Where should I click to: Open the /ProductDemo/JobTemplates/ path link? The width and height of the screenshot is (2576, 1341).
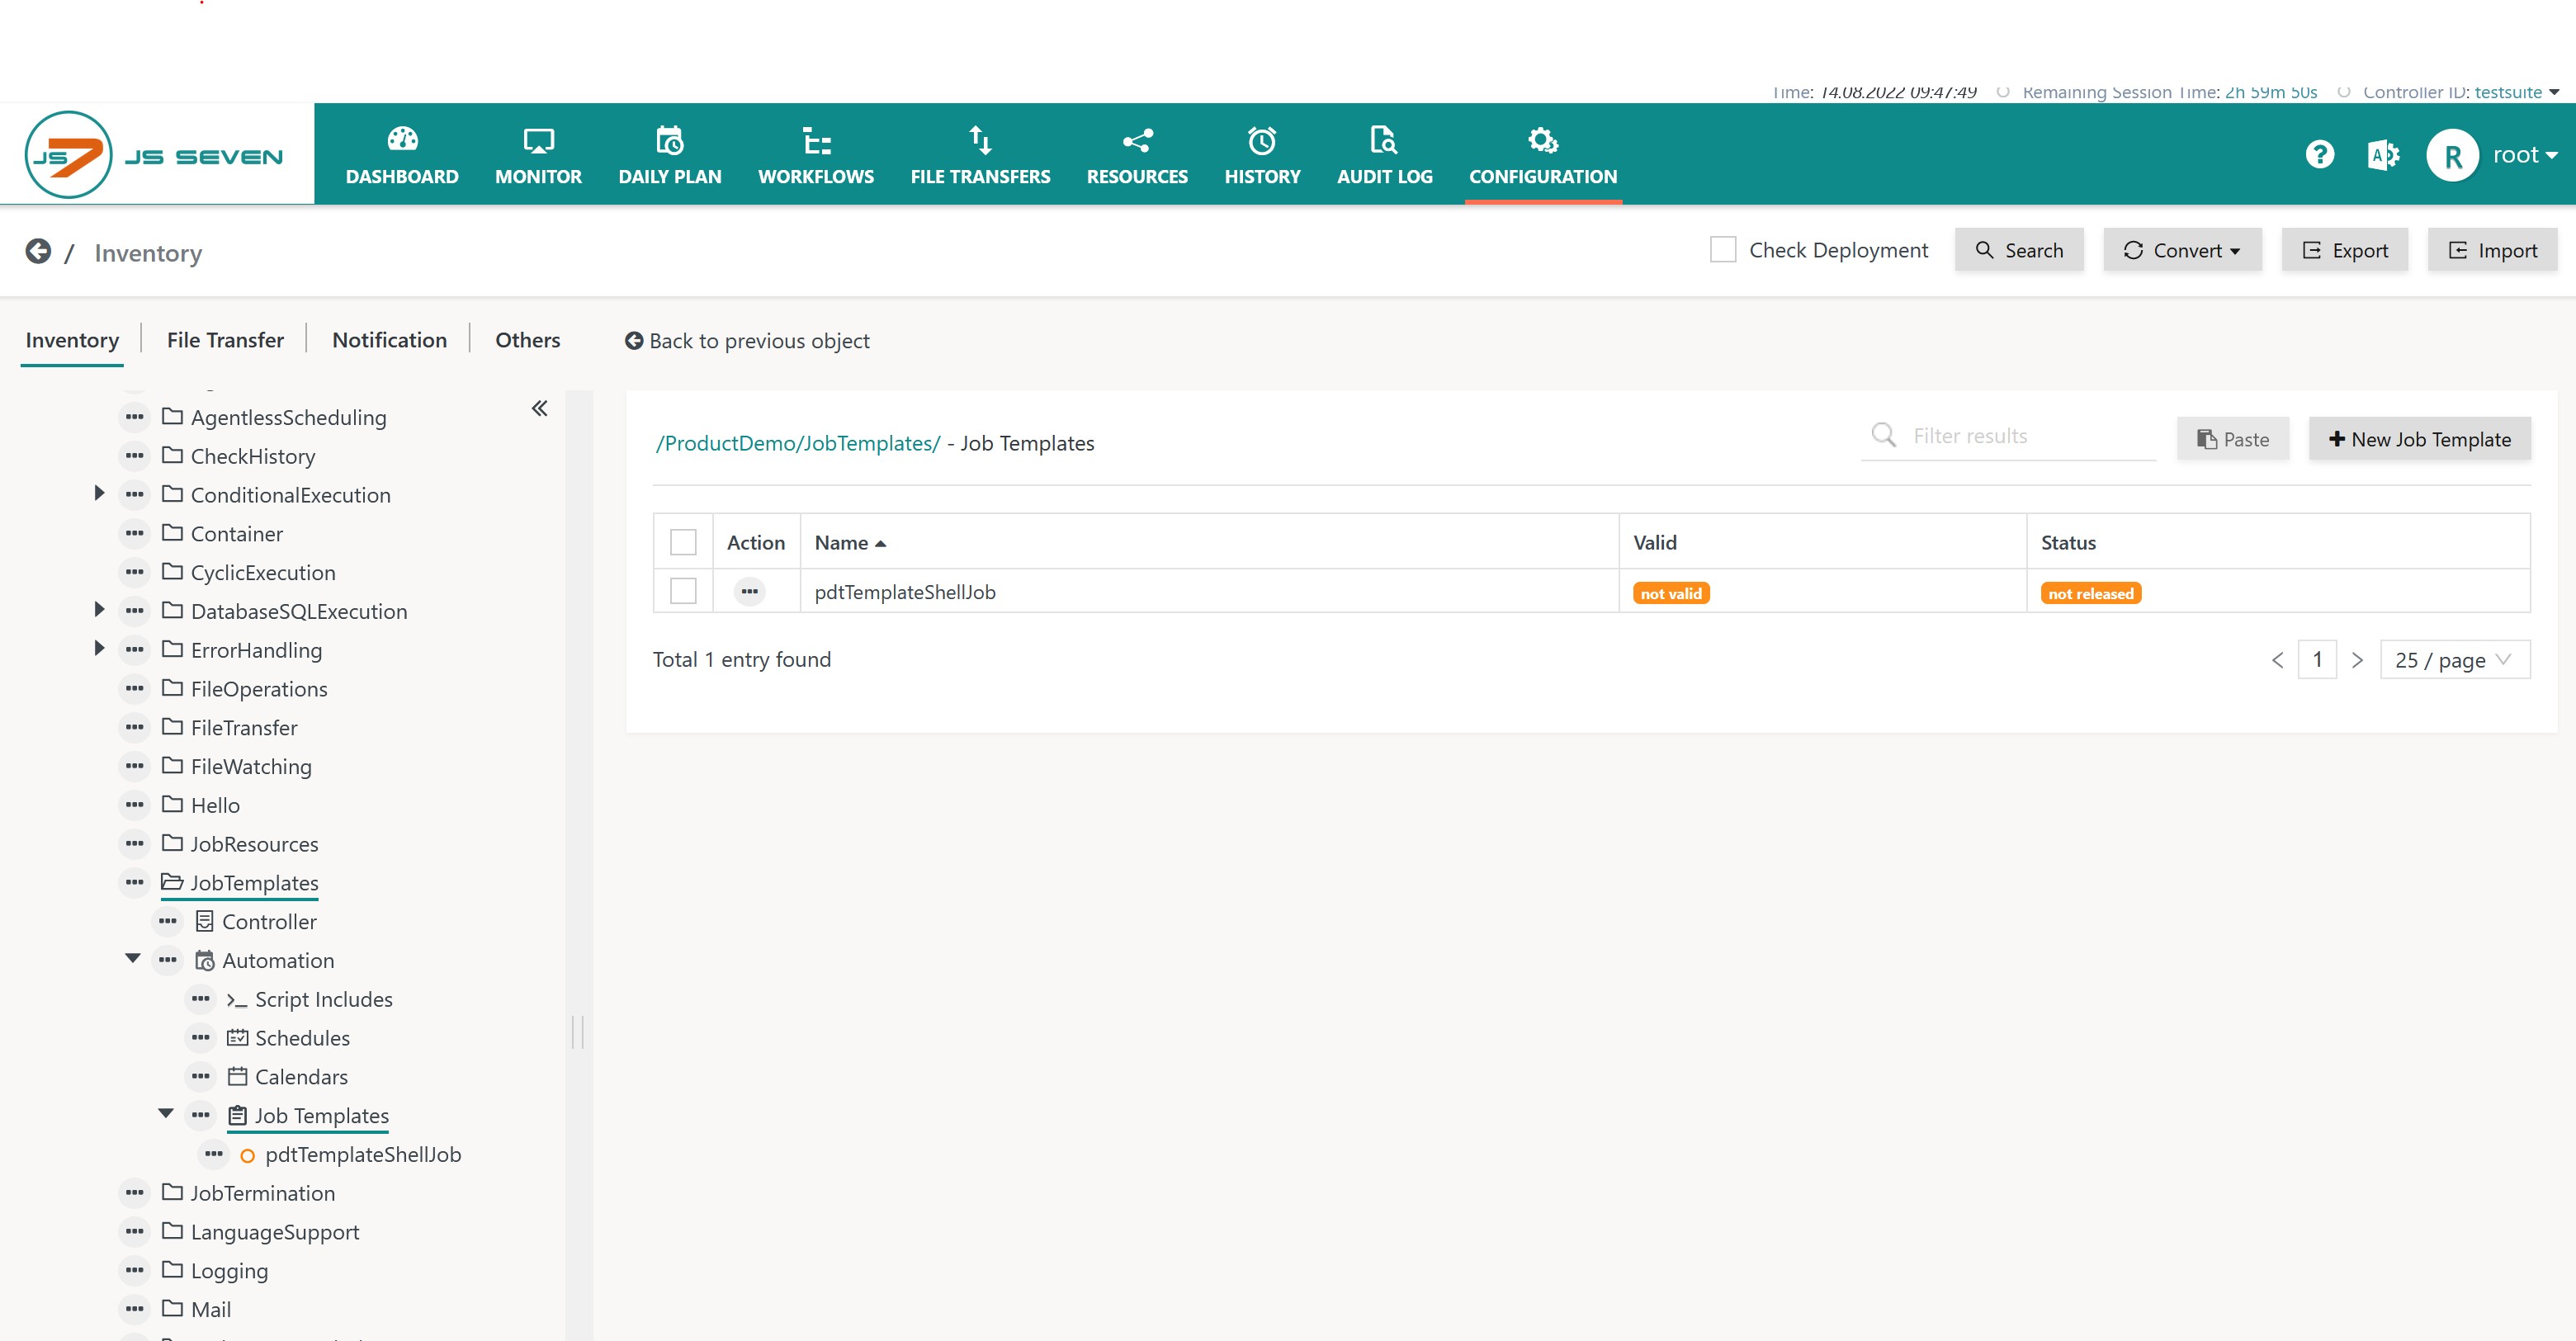[x=797, y=443]
